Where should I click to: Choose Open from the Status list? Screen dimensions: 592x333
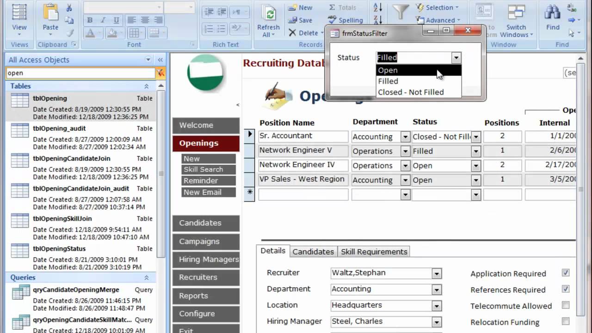(x=419, y=70)
